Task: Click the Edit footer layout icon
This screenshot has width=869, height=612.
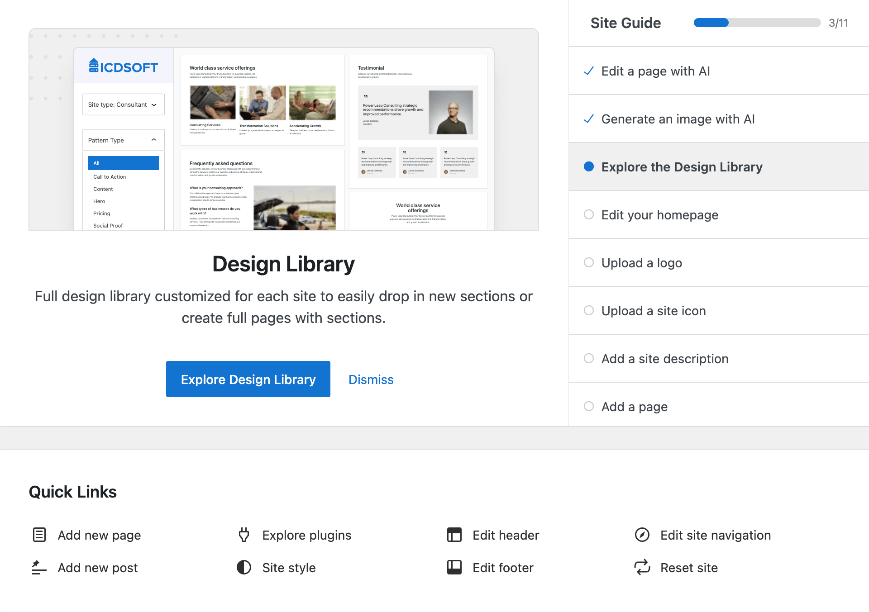Action: 454,567
